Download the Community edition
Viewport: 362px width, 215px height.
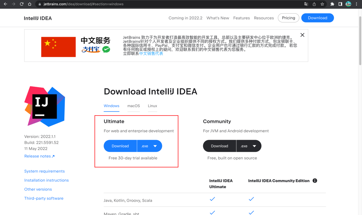coord(220,146)
